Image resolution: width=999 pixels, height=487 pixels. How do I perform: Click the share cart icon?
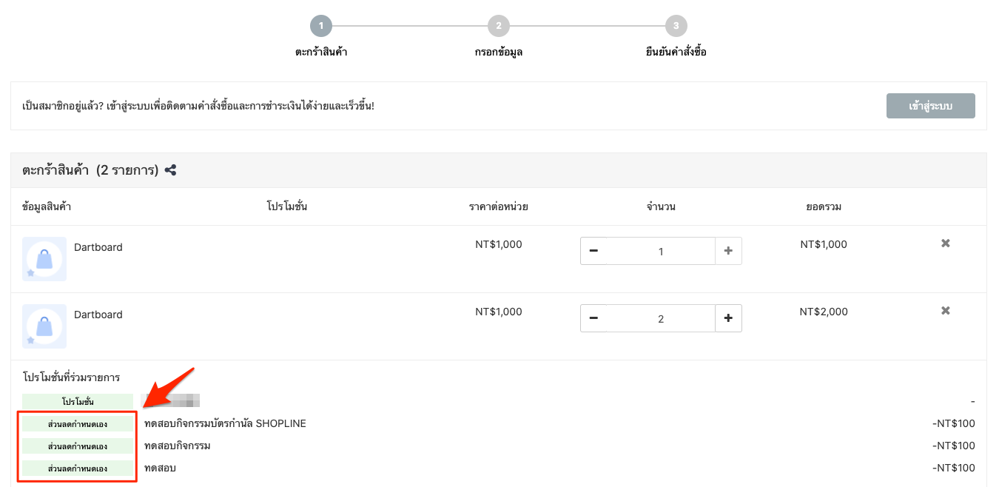[x=170, y=170]
